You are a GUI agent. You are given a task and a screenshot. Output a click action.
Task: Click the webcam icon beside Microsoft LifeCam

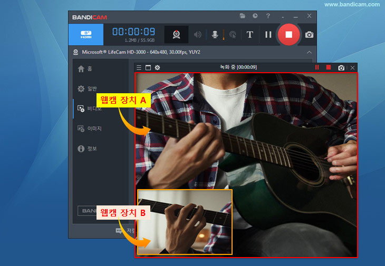point(75,52)
